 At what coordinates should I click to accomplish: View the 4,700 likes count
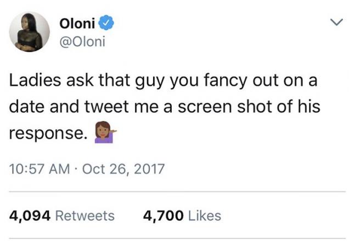point(162,215)
